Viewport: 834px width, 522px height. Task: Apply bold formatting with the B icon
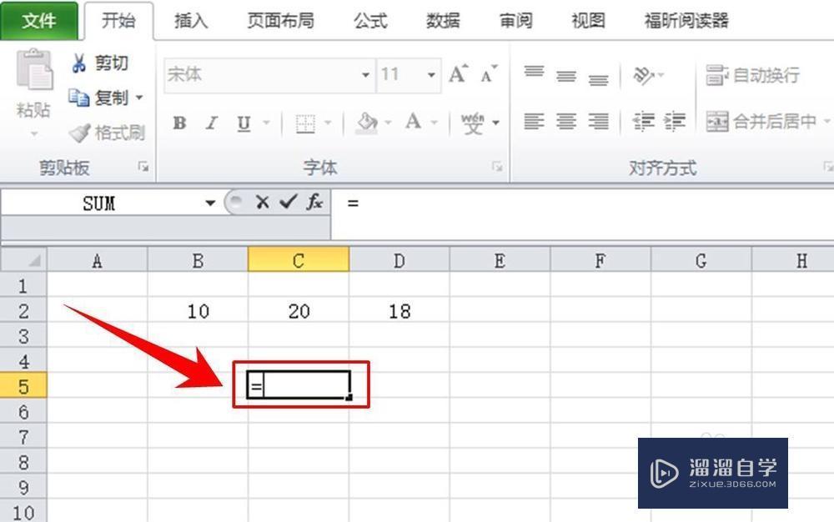point(178,123)
